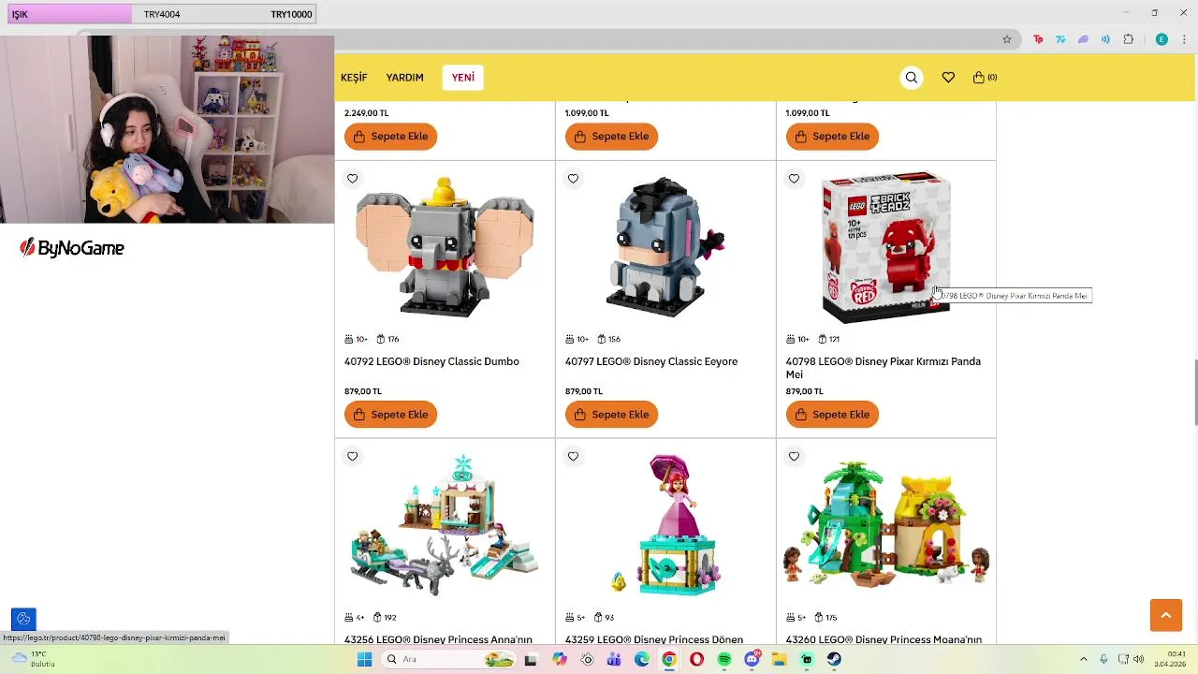Open the browser three-dot menu

click(x=1183, y=39)
